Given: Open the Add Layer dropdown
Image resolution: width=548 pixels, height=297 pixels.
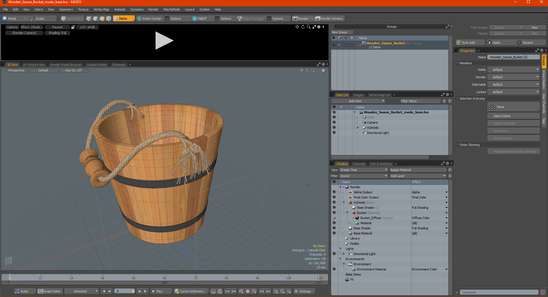Looking at the screenshot, I should click(x=418, y=176).
